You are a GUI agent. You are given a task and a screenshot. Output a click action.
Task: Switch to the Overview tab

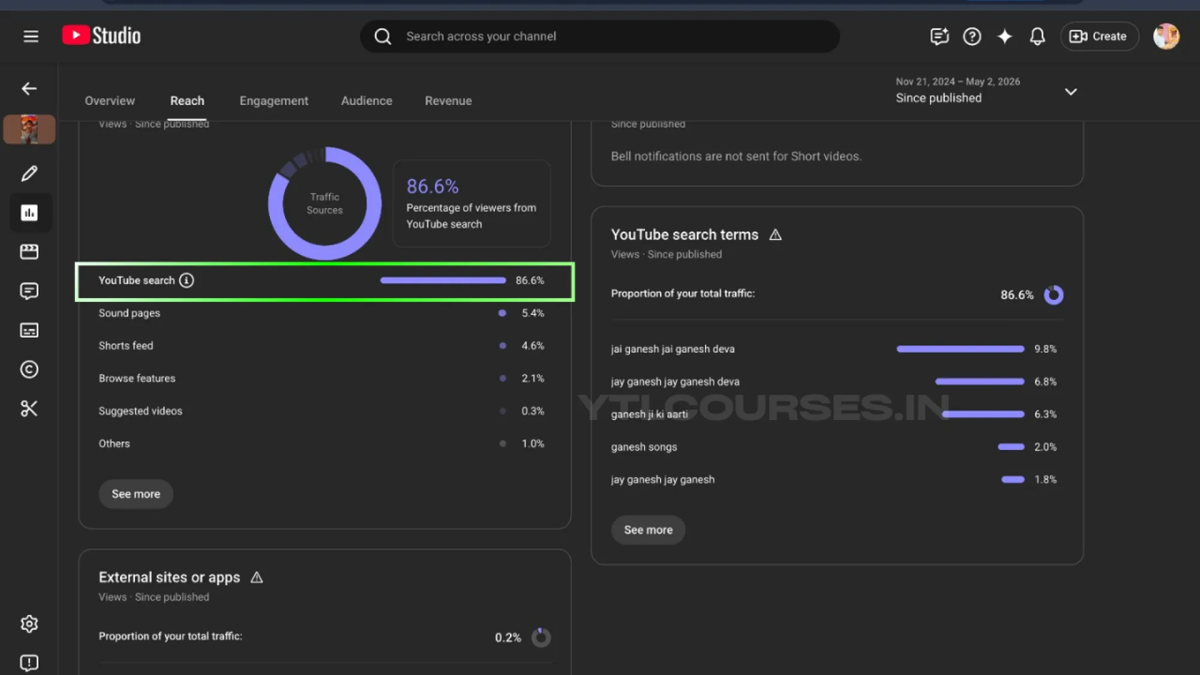pos(110,101)
